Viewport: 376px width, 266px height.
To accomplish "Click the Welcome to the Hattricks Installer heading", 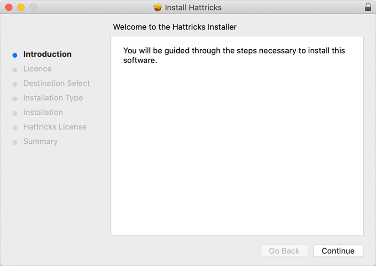I will click(x=175, y=27).
